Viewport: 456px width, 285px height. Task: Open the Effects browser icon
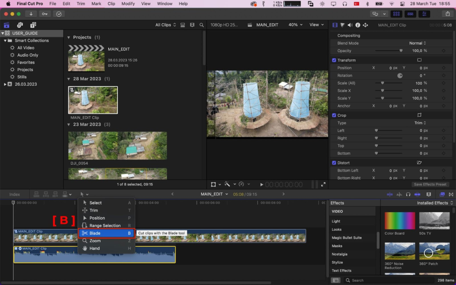442,194
